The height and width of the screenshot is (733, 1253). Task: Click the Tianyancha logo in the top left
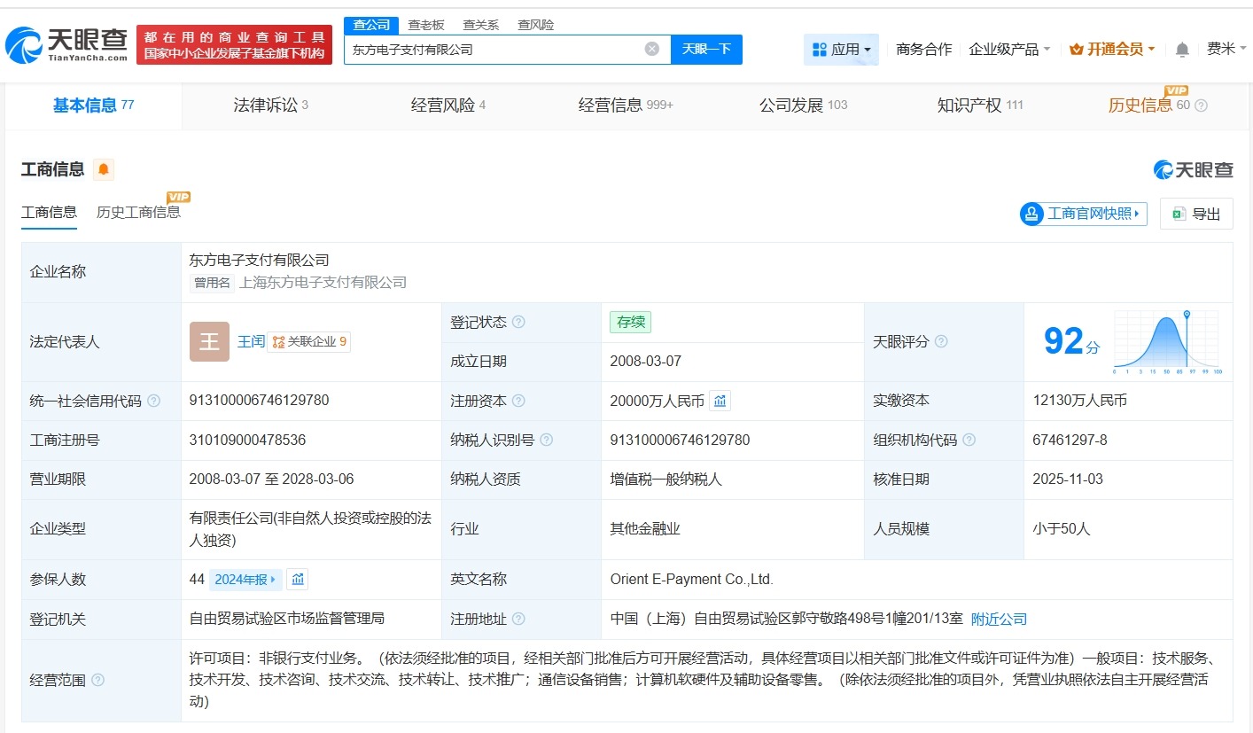[x=62, y=40]
